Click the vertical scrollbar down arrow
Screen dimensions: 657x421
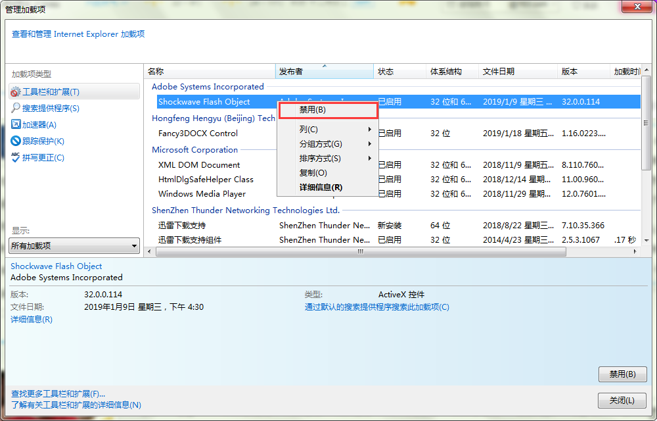click(x=646, y=241)
